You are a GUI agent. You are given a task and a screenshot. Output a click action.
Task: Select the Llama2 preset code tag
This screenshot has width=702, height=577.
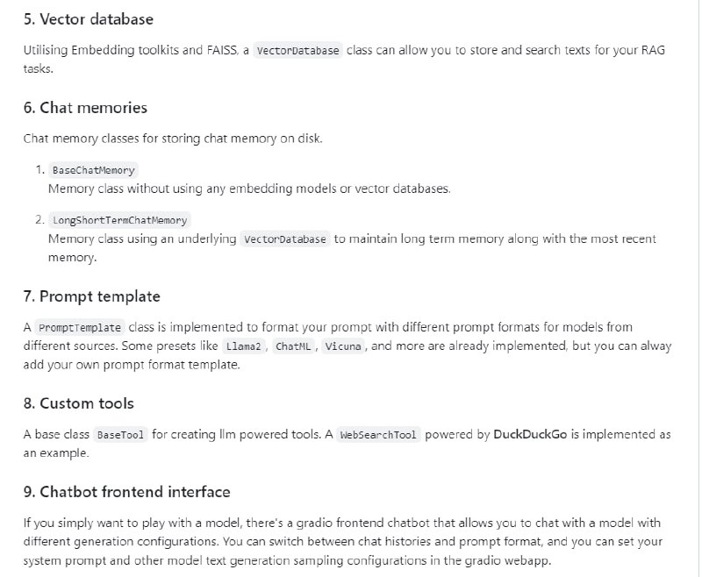(x=244, y=346)
